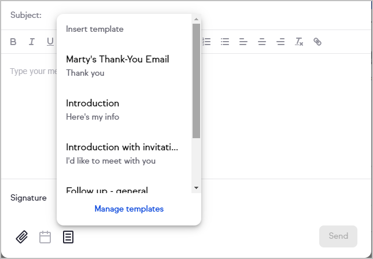The width and height of the screenshot is (373, 259).
Task: Insert a hyperlink
Action: coord(317,42)
